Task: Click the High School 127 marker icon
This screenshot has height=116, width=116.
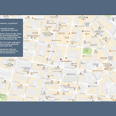Action: pos(67,74)
